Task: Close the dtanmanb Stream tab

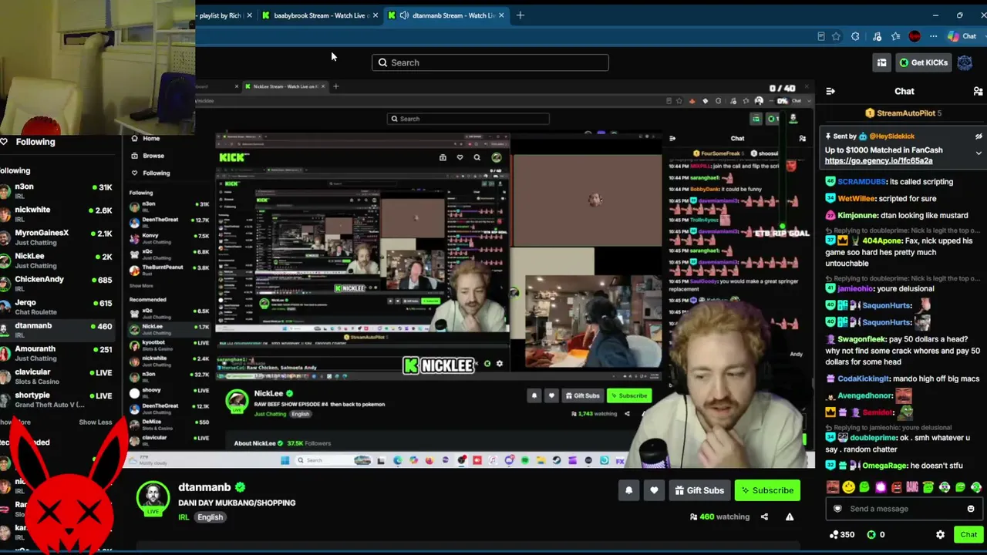Action: click(x=502, y=15)
